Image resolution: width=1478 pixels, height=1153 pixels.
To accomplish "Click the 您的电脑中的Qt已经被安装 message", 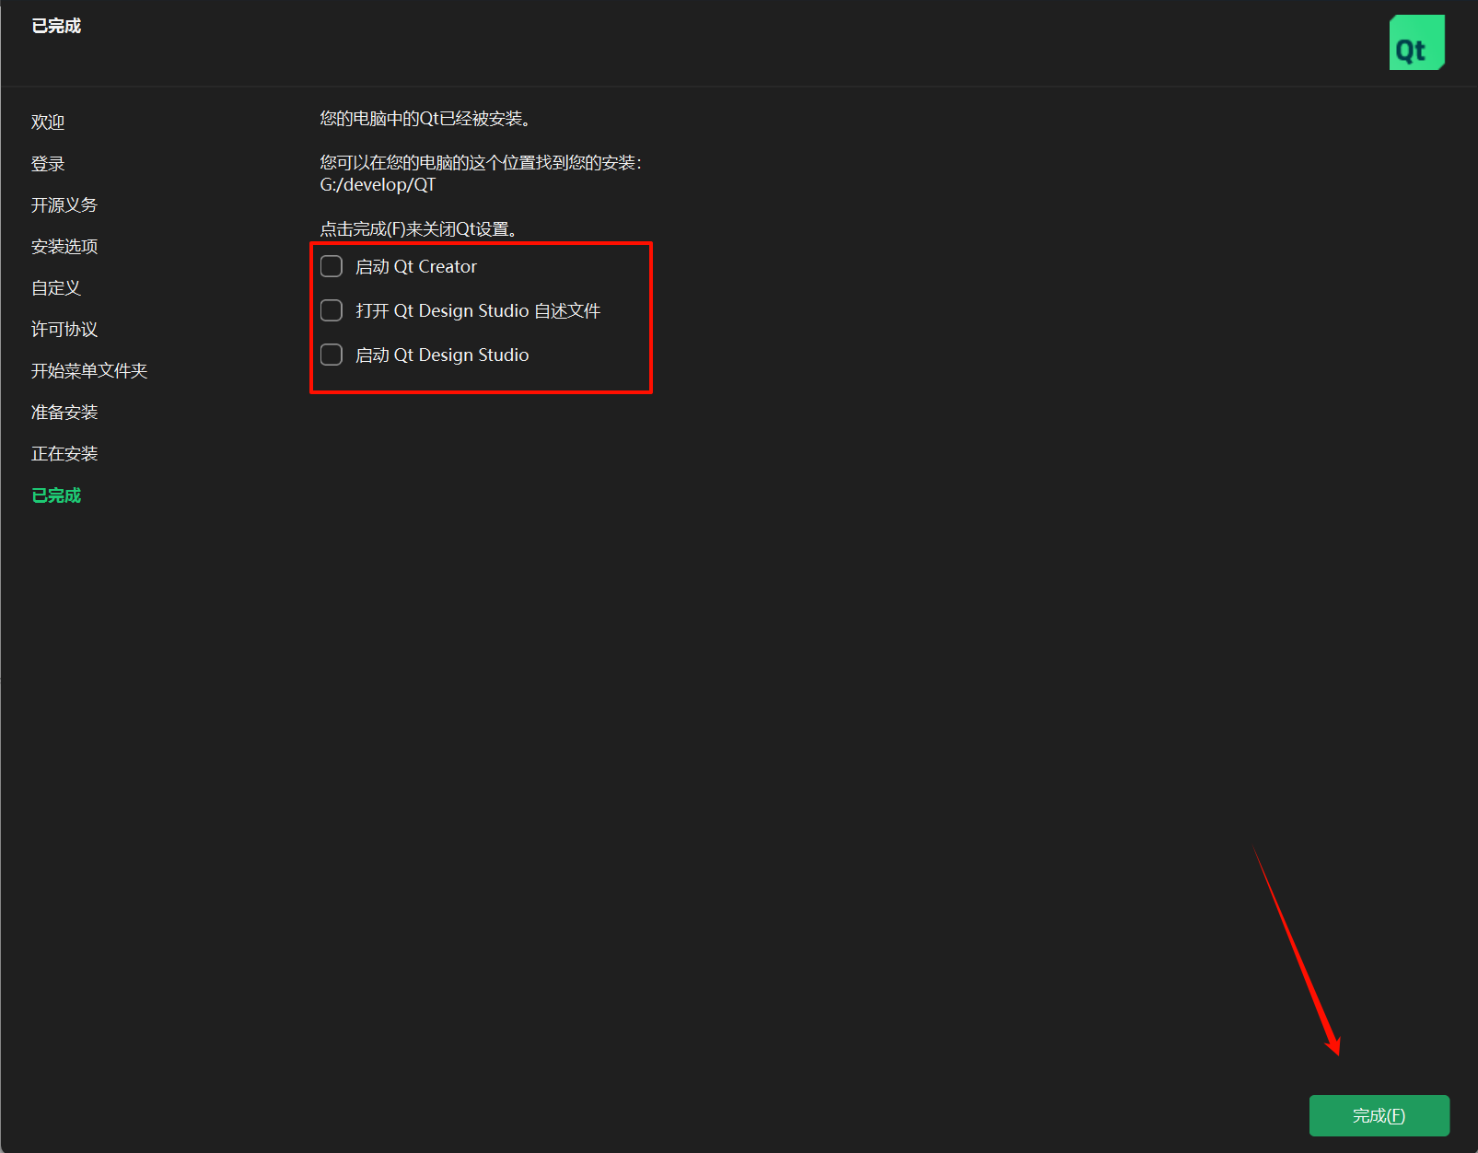I will 425,119.
